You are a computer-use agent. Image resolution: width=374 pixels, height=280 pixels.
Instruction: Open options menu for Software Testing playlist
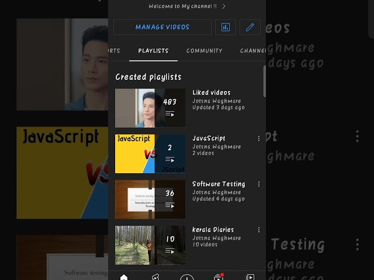click(x=259, y=184)
